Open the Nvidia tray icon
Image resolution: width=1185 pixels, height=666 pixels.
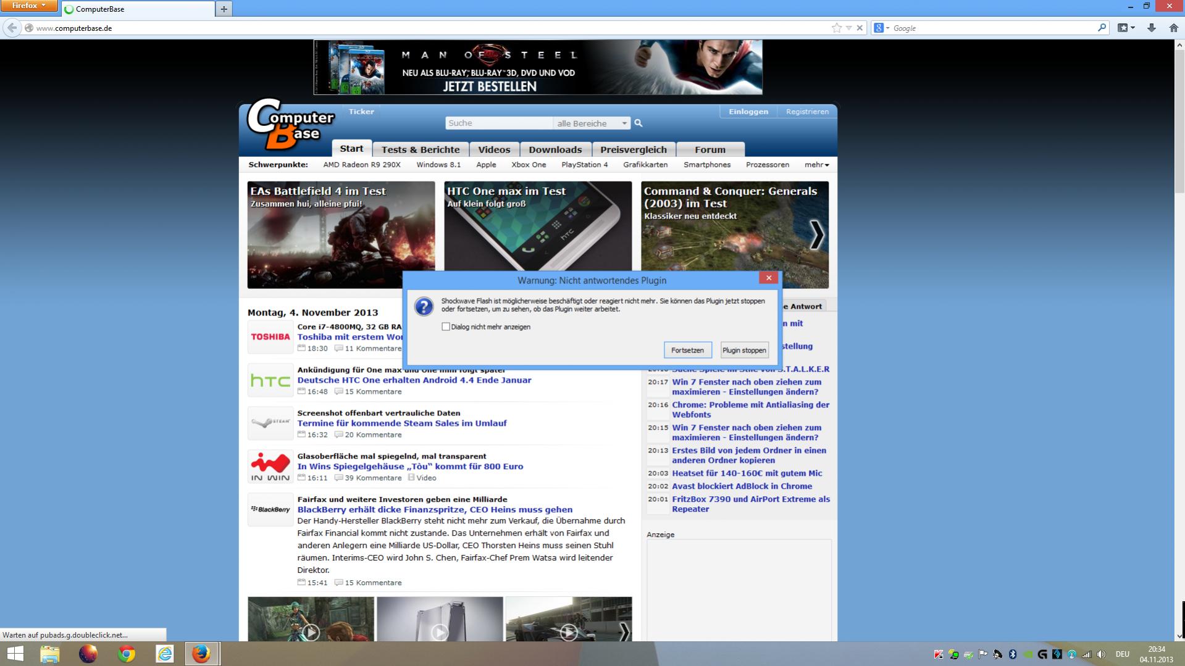click(1028, 654)
